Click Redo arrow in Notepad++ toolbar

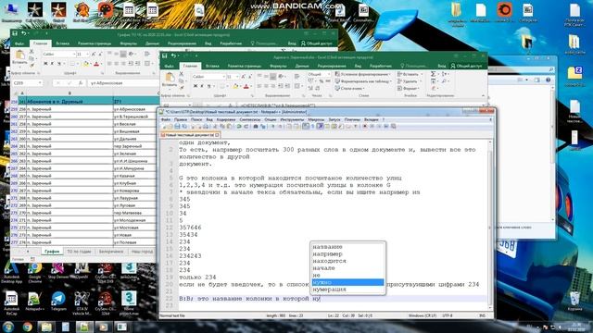[246, 127]
